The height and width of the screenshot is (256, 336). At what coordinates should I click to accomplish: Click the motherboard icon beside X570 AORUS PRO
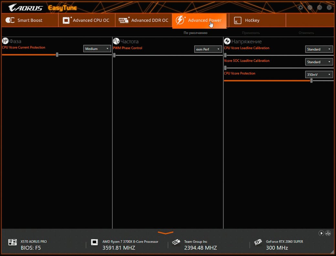[x=12, y=242]
